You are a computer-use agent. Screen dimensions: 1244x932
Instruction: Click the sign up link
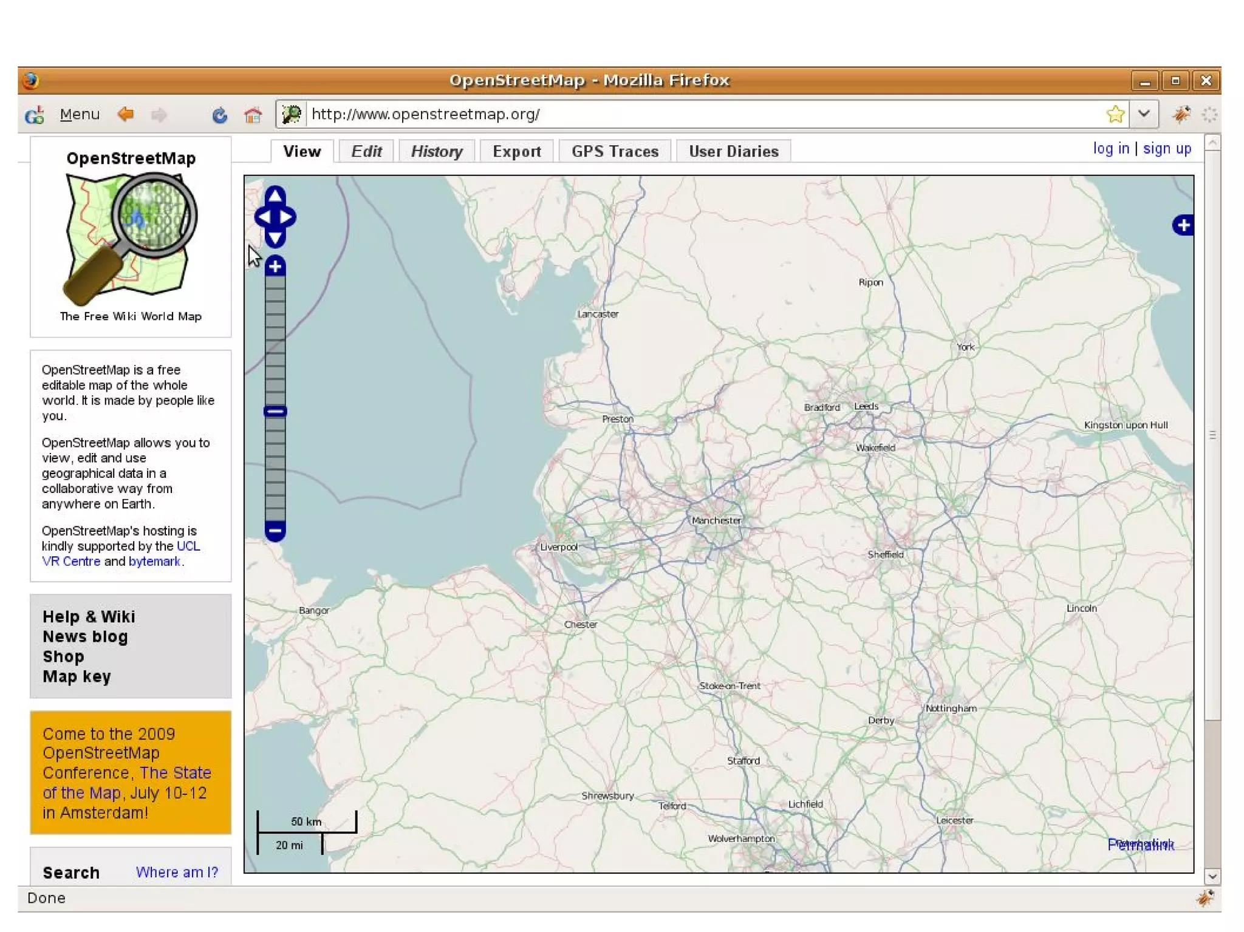(x=1167, y=149)
